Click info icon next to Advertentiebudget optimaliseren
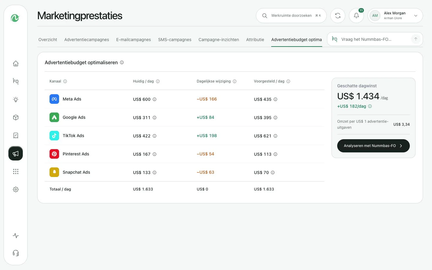 (122, 62)
